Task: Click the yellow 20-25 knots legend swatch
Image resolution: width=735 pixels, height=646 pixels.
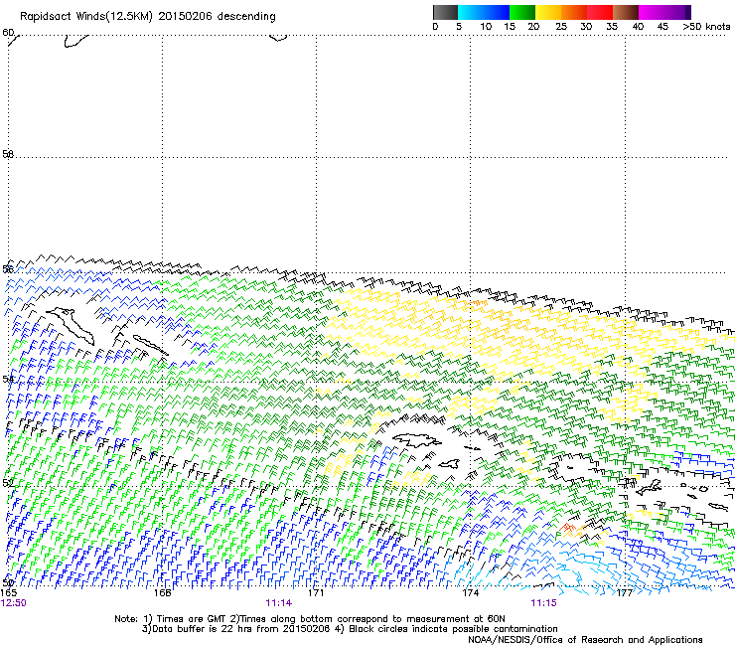Action: [x=548, y=12]
